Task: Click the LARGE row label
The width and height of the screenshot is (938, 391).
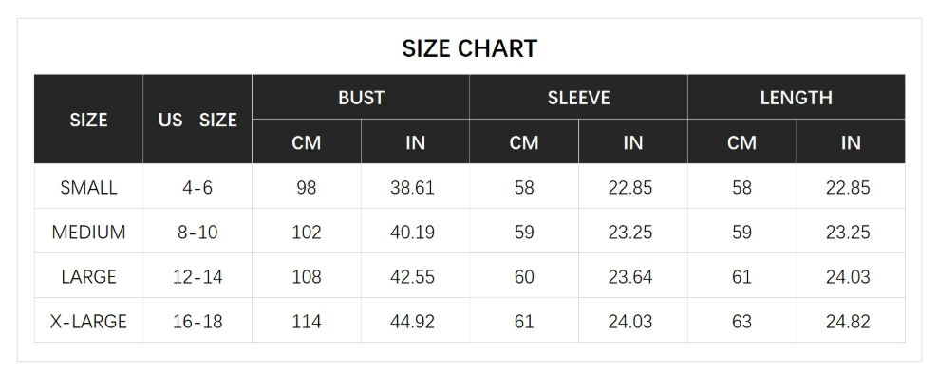Action: [x=88, y=277]
